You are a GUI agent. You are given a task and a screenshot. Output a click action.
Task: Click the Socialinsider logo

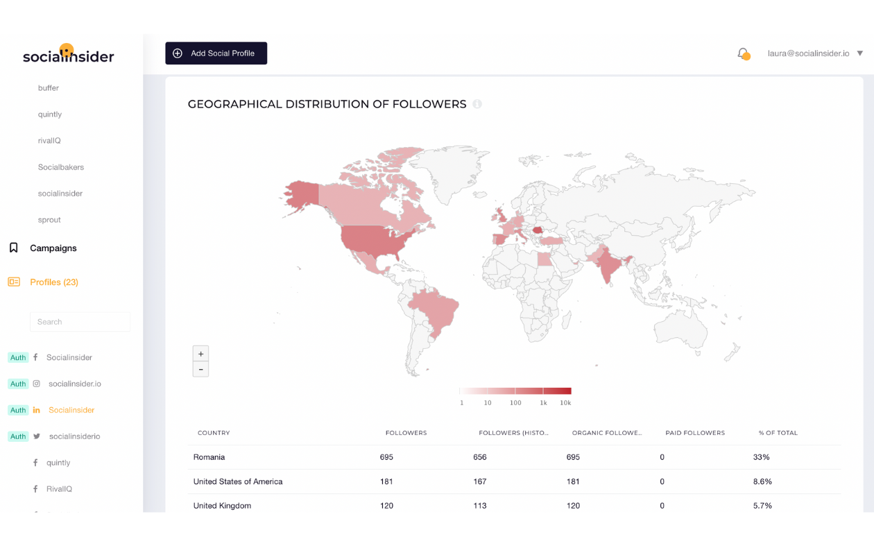click(x=68, y=54)
